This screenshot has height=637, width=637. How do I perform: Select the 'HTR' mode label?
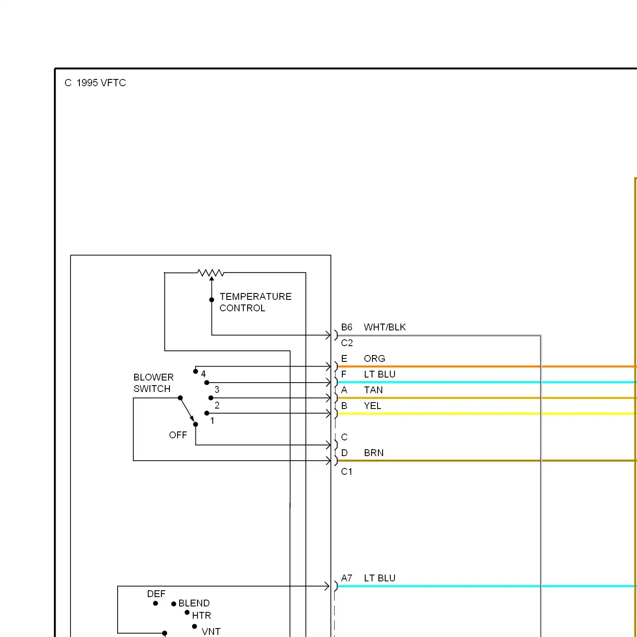coord(201,615)
